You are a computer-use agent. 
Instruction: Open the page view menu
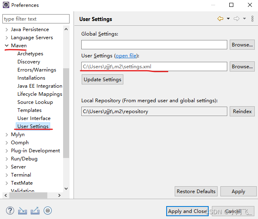pyautogui.click(x=252, y=19)
